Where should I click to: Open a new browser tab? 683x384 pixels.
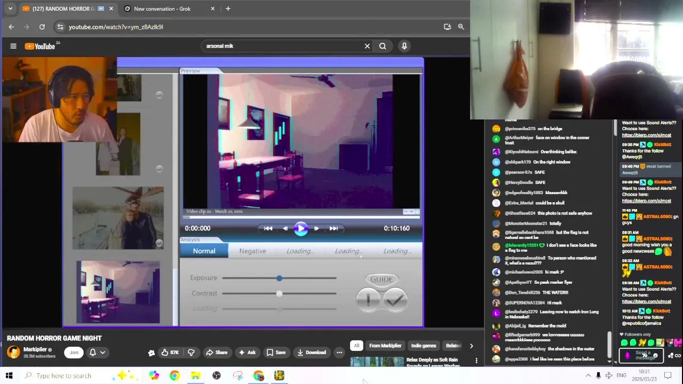pyautogui.click(x=228, y=9)
